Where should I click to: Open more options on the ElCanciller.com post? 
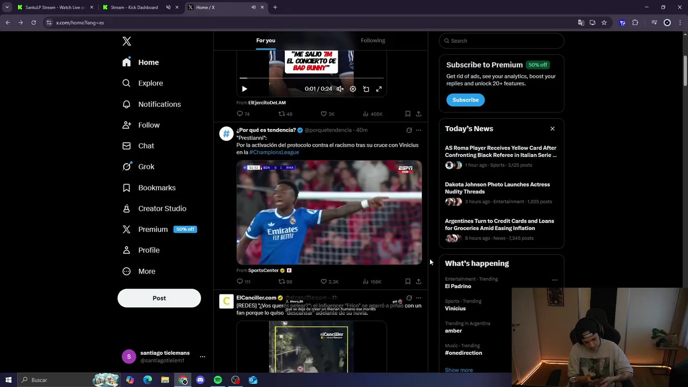419,298
